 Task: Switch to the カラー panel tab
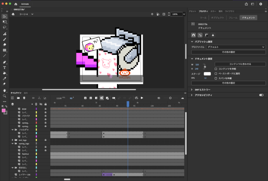click(213, 11)
